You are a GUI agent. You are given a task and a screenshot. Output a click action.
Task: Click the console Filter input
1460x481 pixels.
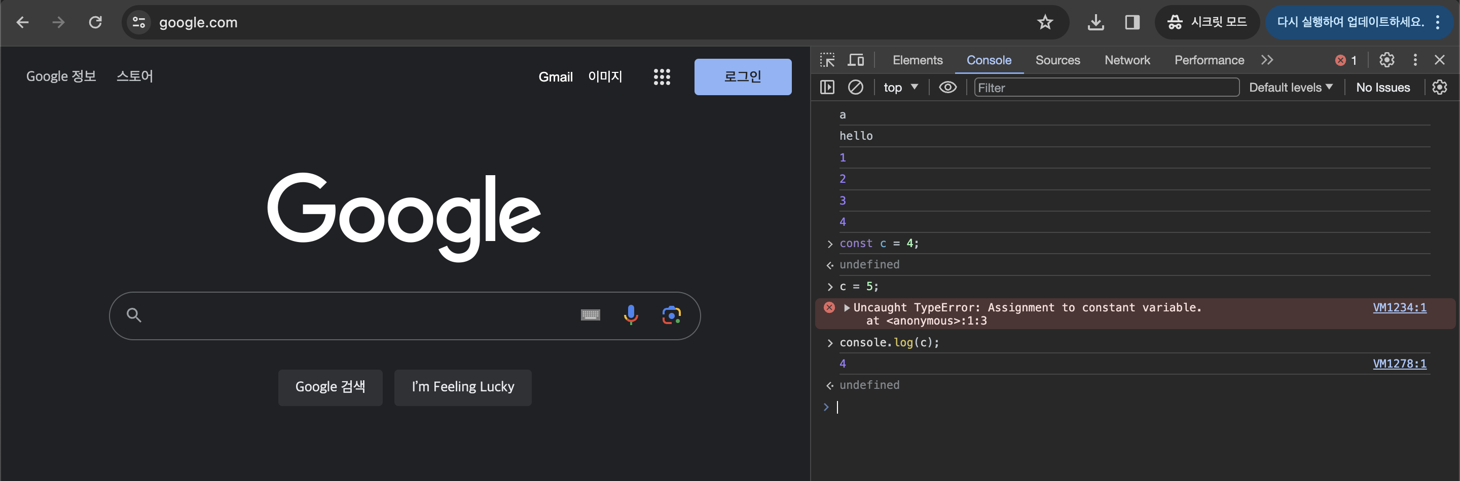1106,88
